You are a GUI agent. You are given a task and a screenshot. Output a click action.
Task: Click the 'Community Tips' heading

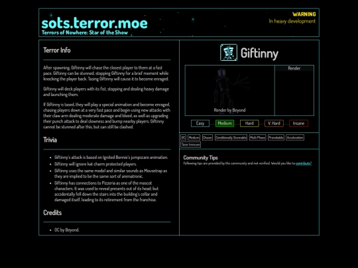click(x=200, y=157)
